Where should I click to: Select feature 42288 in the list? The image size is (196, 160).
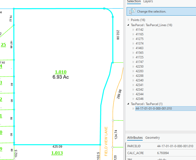point(140,76)
